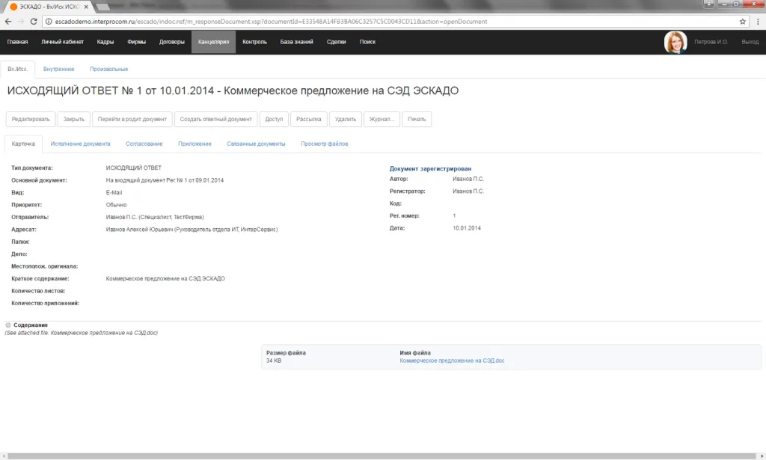Click the horizontal scrollbar at bottom
Viewport: 766px width, 460px height.
pyautogui.click(x=374, y=456)
